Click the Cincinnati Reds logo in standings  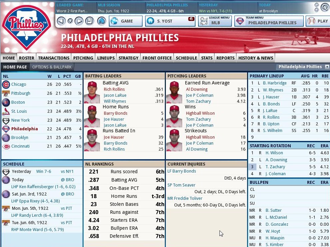click(x=6, y=146)
